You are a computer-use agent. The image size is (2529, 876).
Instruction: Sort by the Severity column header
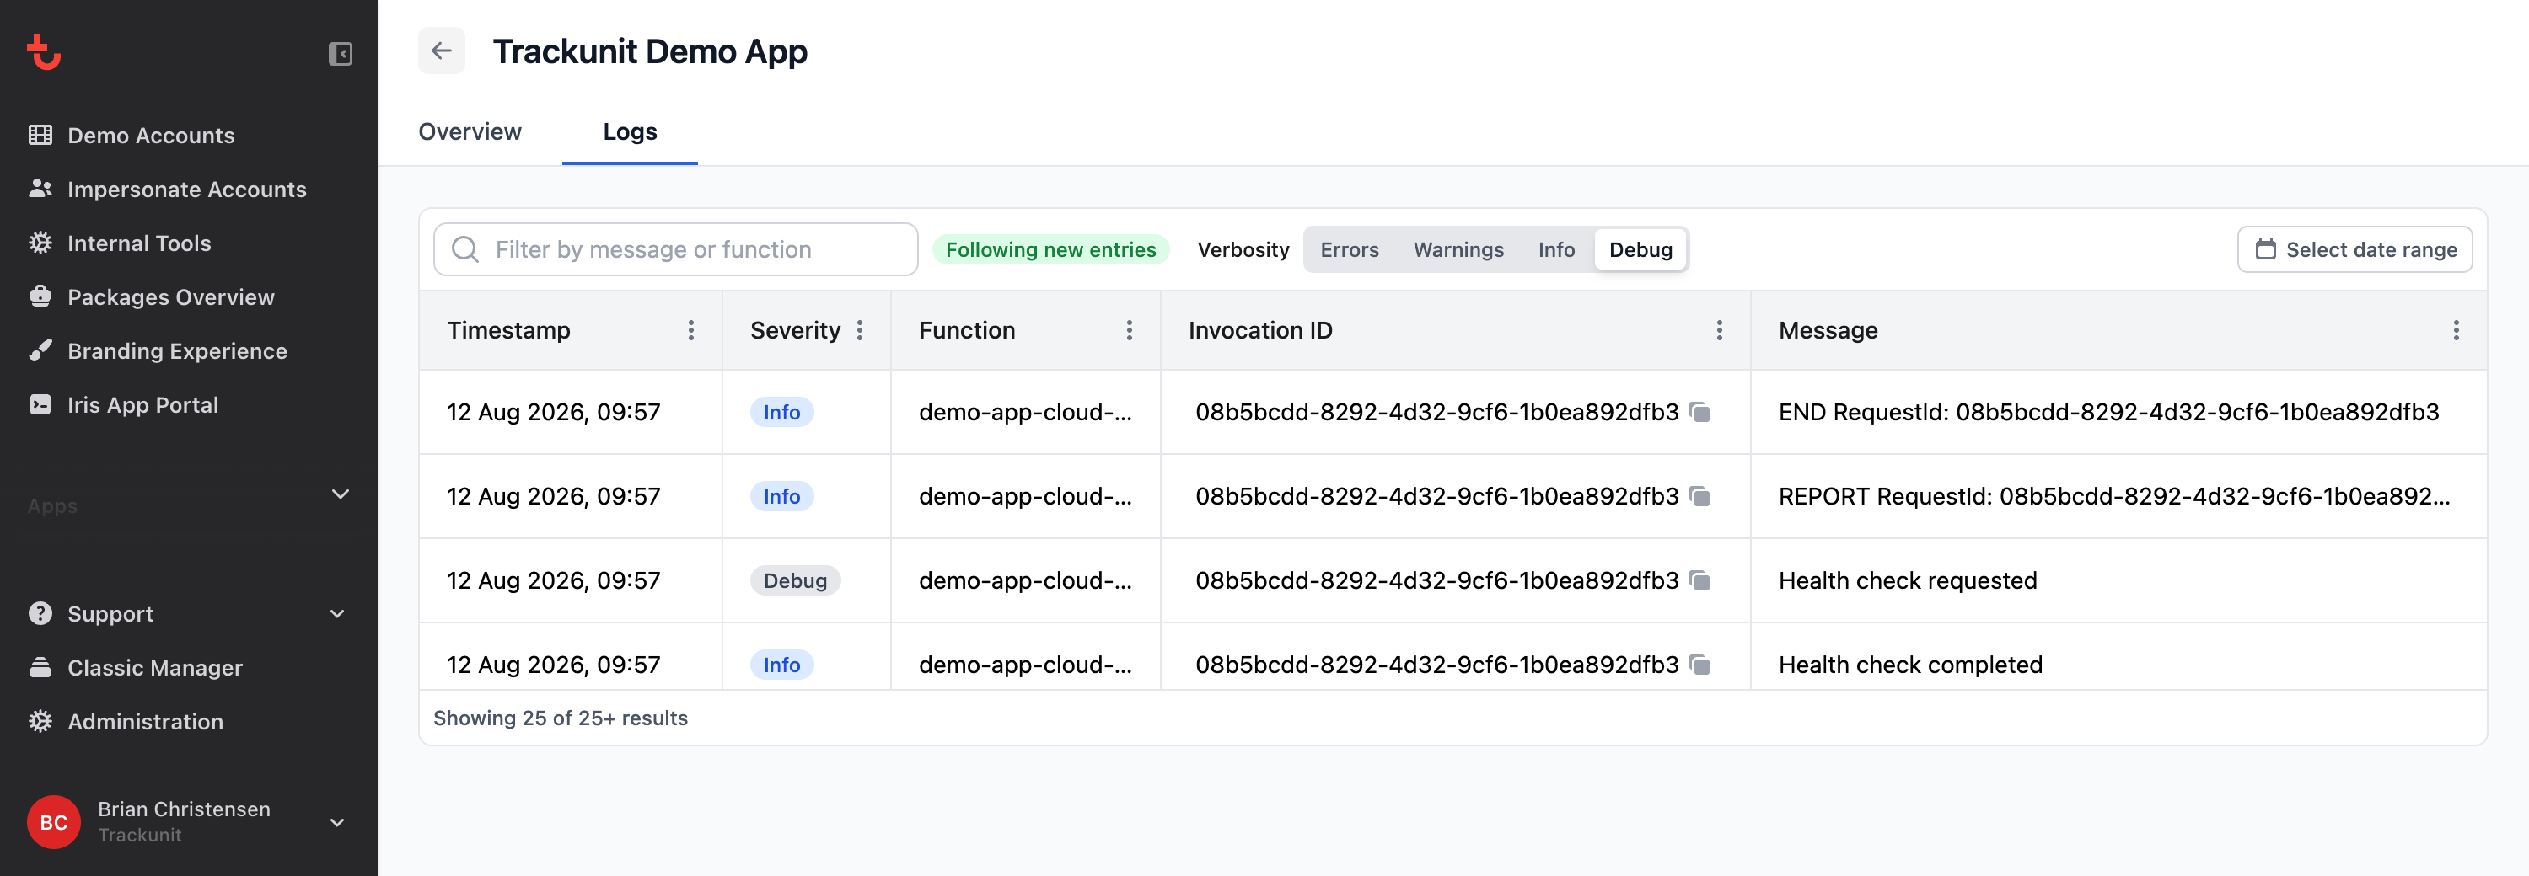point(796,330)
